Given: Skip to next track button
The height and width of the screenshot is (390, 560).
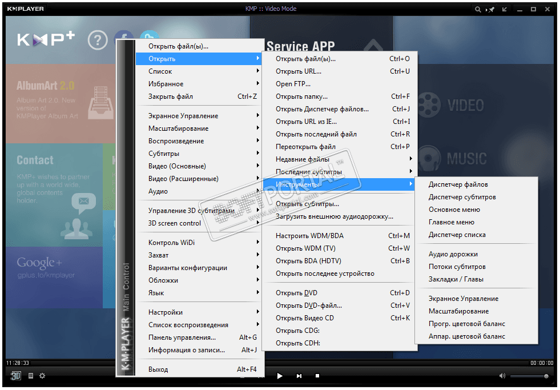Looking at the screenshot, I should (x=299, y=376).
